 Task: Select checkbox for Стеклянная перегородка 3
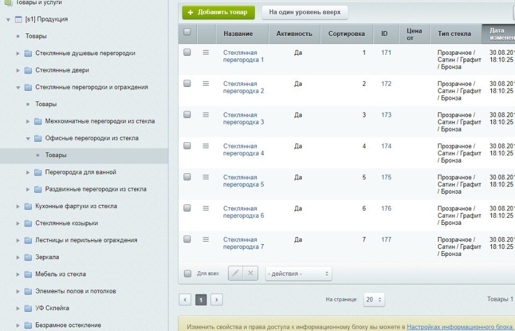coord(187,115)
